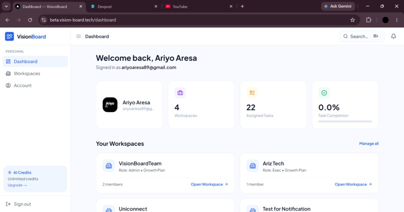Click the browser back arrow
This screenshot has width=404, height=212.
8,20
